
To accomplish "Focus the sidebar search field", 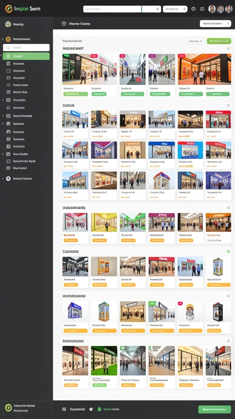I will click(26, 47).
